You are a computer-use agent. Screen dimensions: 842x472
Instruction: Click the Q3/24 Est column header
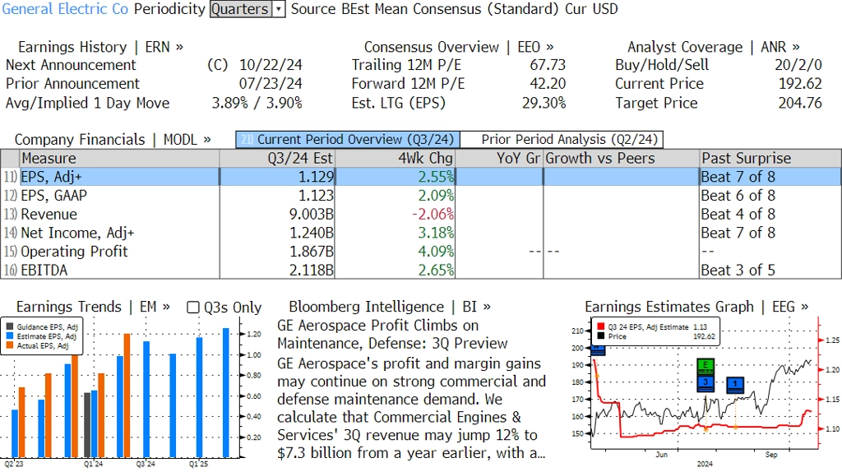coord(277,159)
